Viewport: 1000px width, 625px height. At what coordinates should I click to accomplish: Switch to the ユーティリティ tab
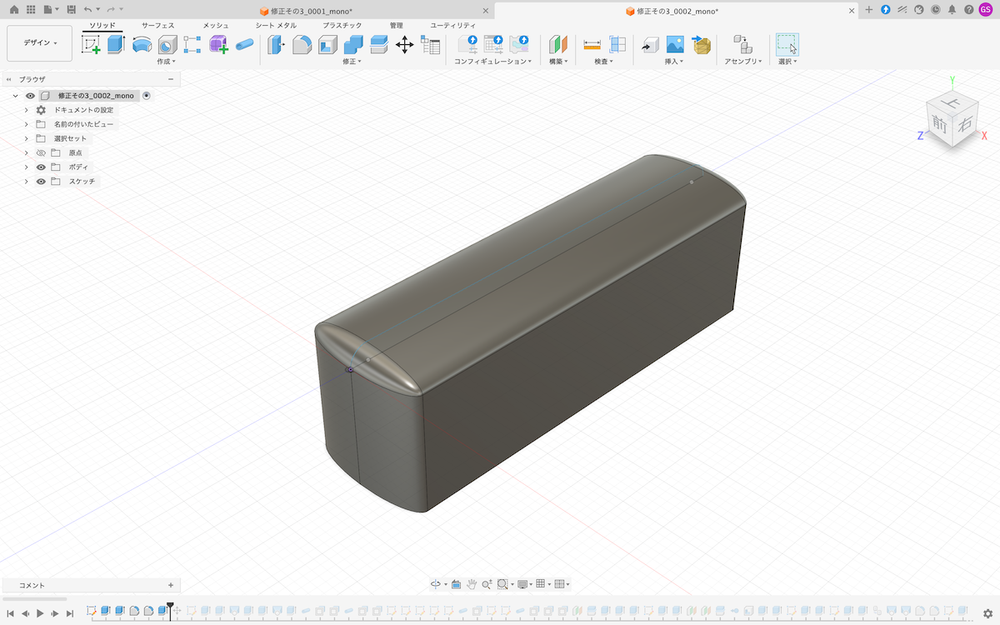click(x=453, y=26)
